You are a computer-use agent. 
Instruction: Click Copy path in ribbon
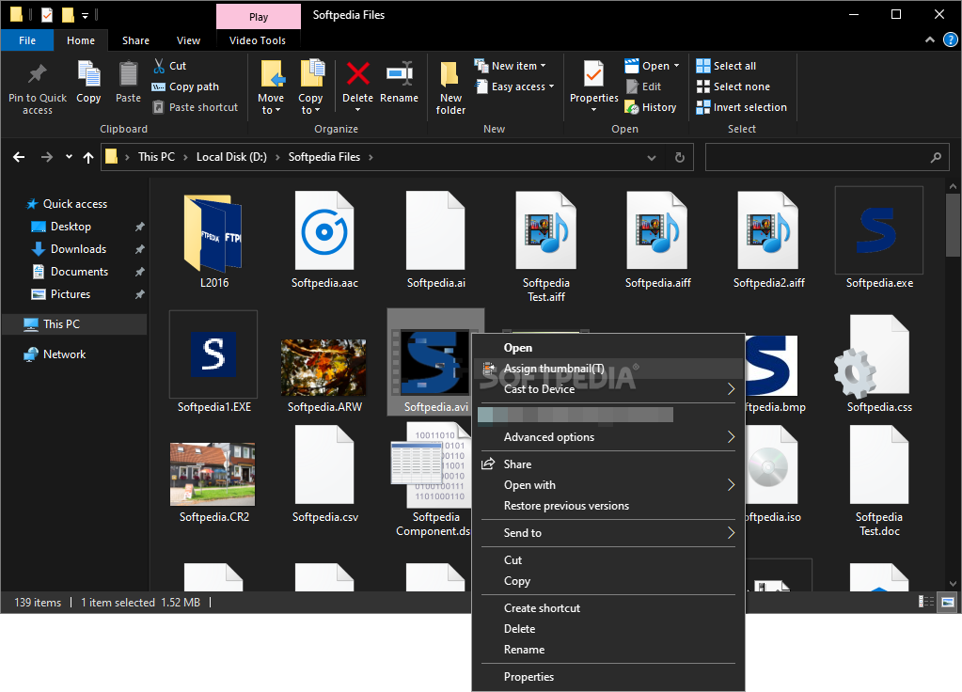click(185, 86)
